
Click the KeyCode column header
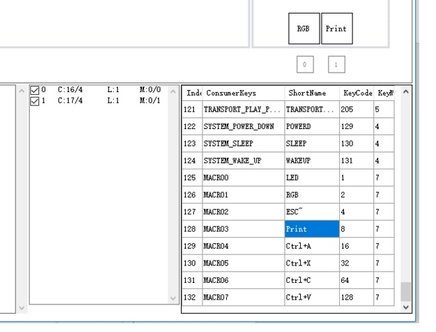355,92
